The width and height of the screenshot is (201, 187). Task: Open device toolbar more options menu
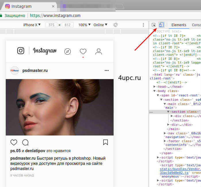(x=143, y=25)
